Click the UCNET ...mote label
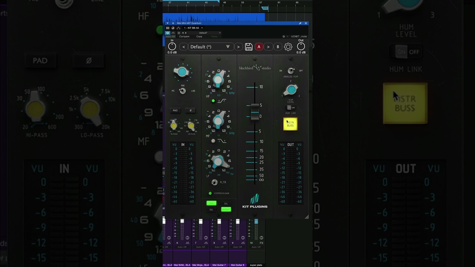This screenshot has height=267, width=475. click(x=299, y=36)
